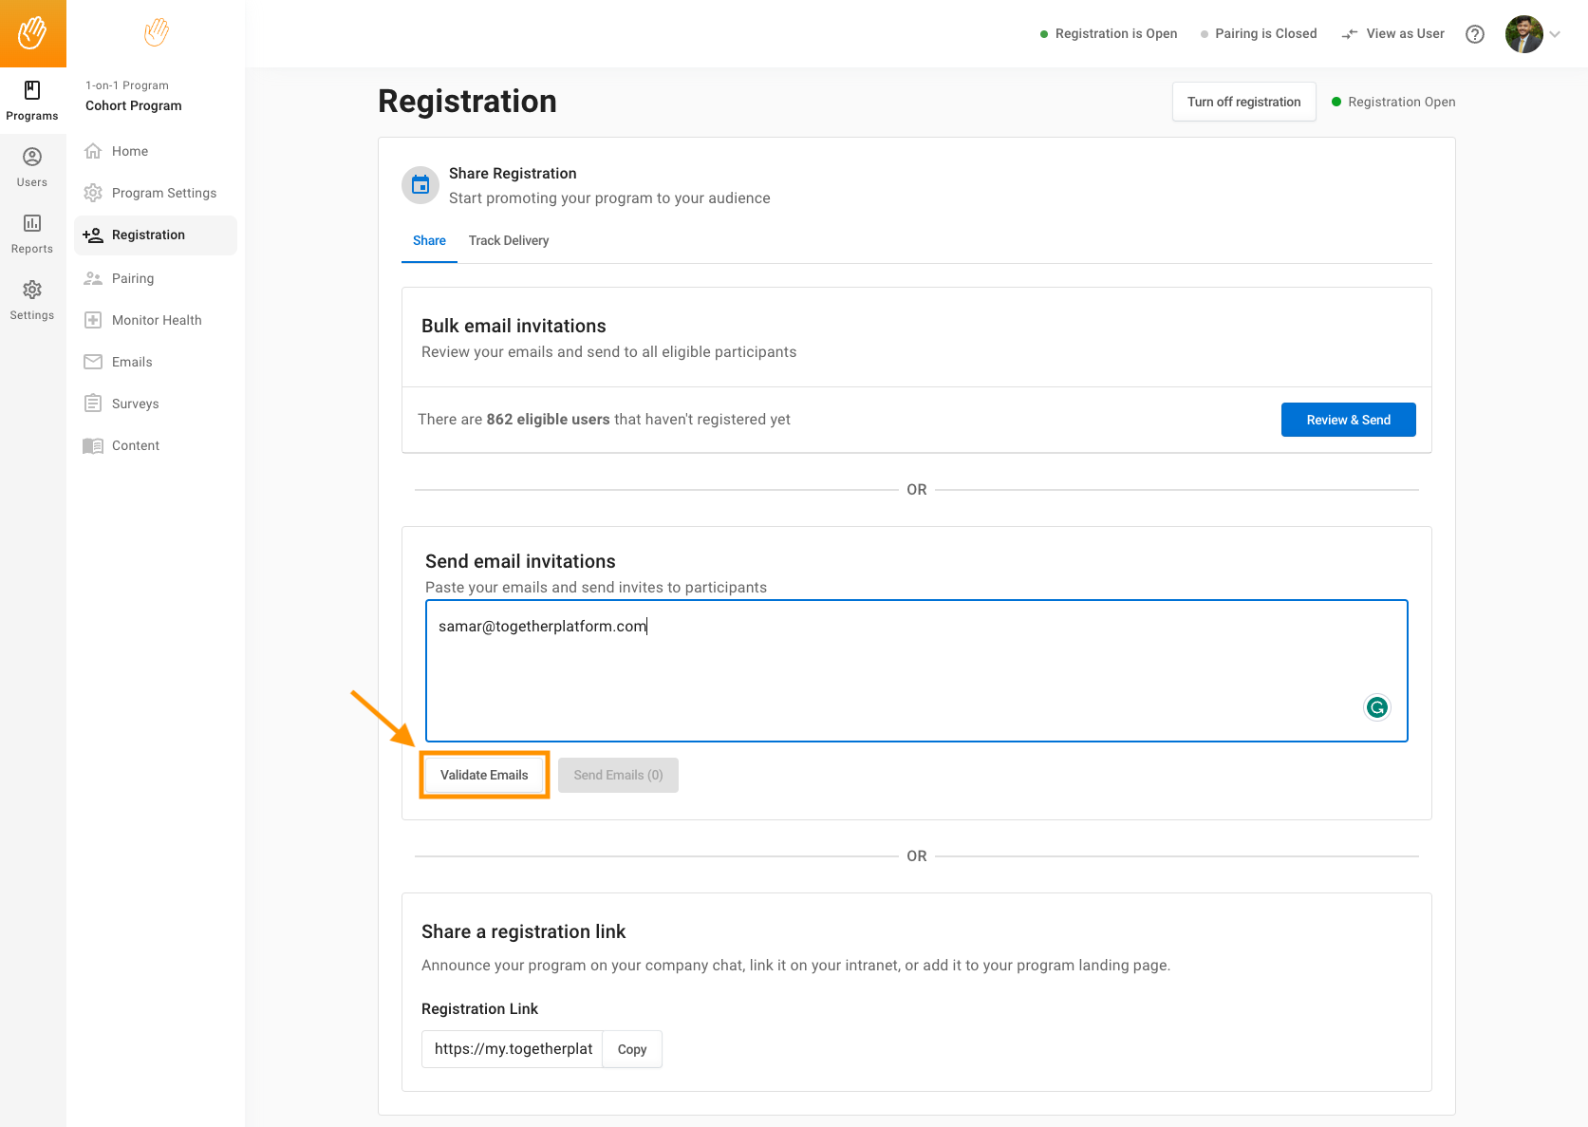
Task: Open the help question mark icon
Action: pyautogui.click(x=1475, y=34)
